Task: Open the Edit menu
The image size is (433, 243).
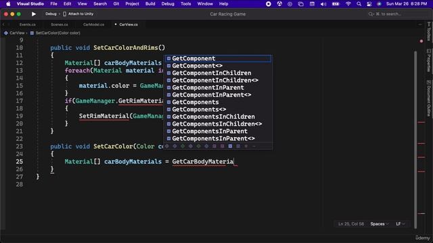Action: [x=67, y=4]
